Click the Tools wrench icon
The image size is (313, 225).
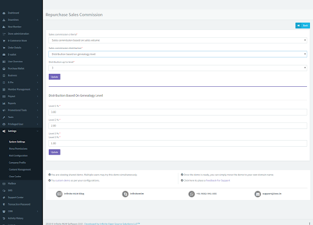click(4, 117)
